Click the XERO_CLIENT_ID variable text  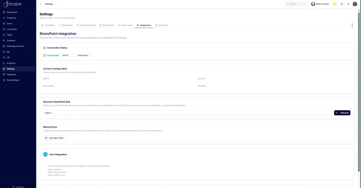(x=55, y=170)
